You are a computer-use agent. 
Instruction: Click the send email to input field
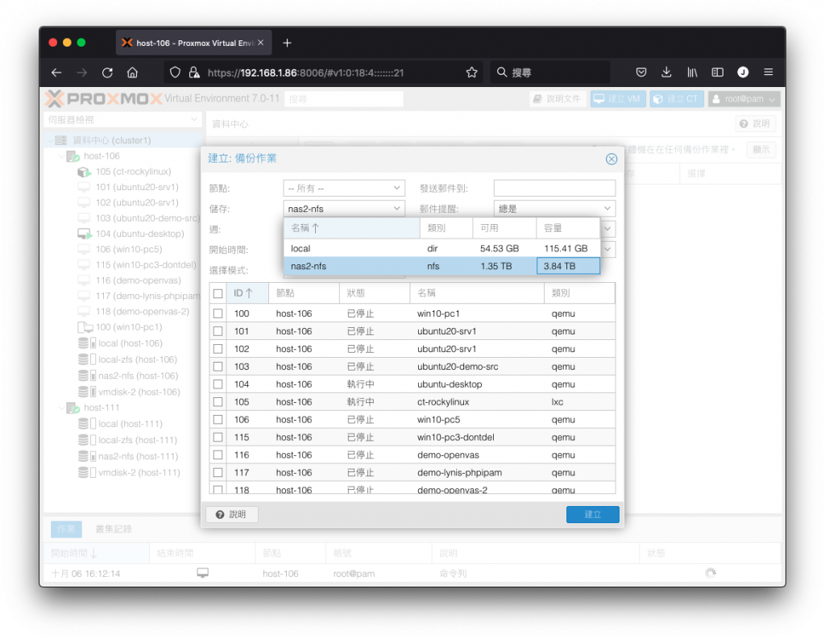point(554,189)
